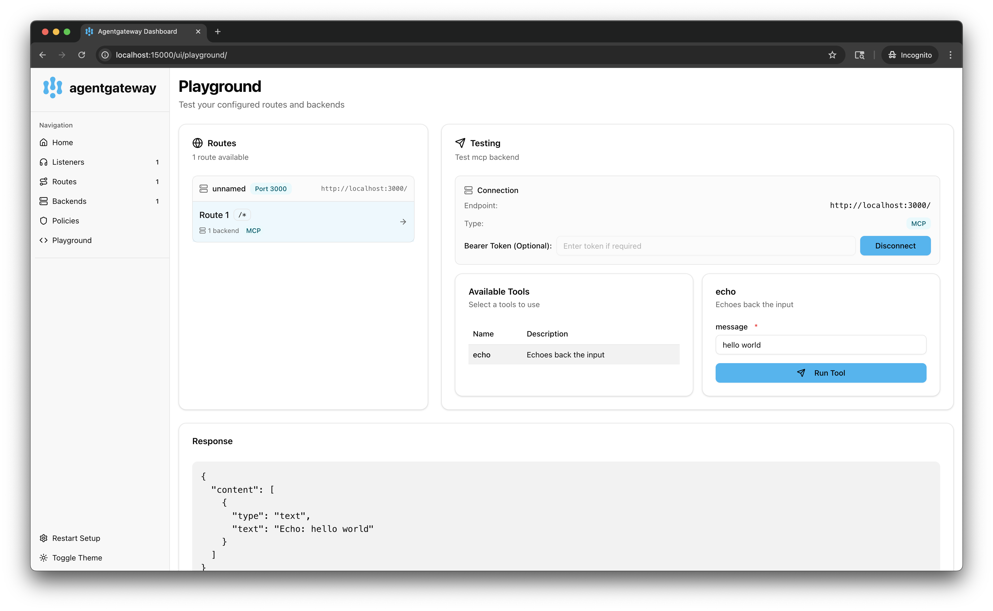Click the Routes icon in sidebar

pyautogui.click(x=44, y=182)
